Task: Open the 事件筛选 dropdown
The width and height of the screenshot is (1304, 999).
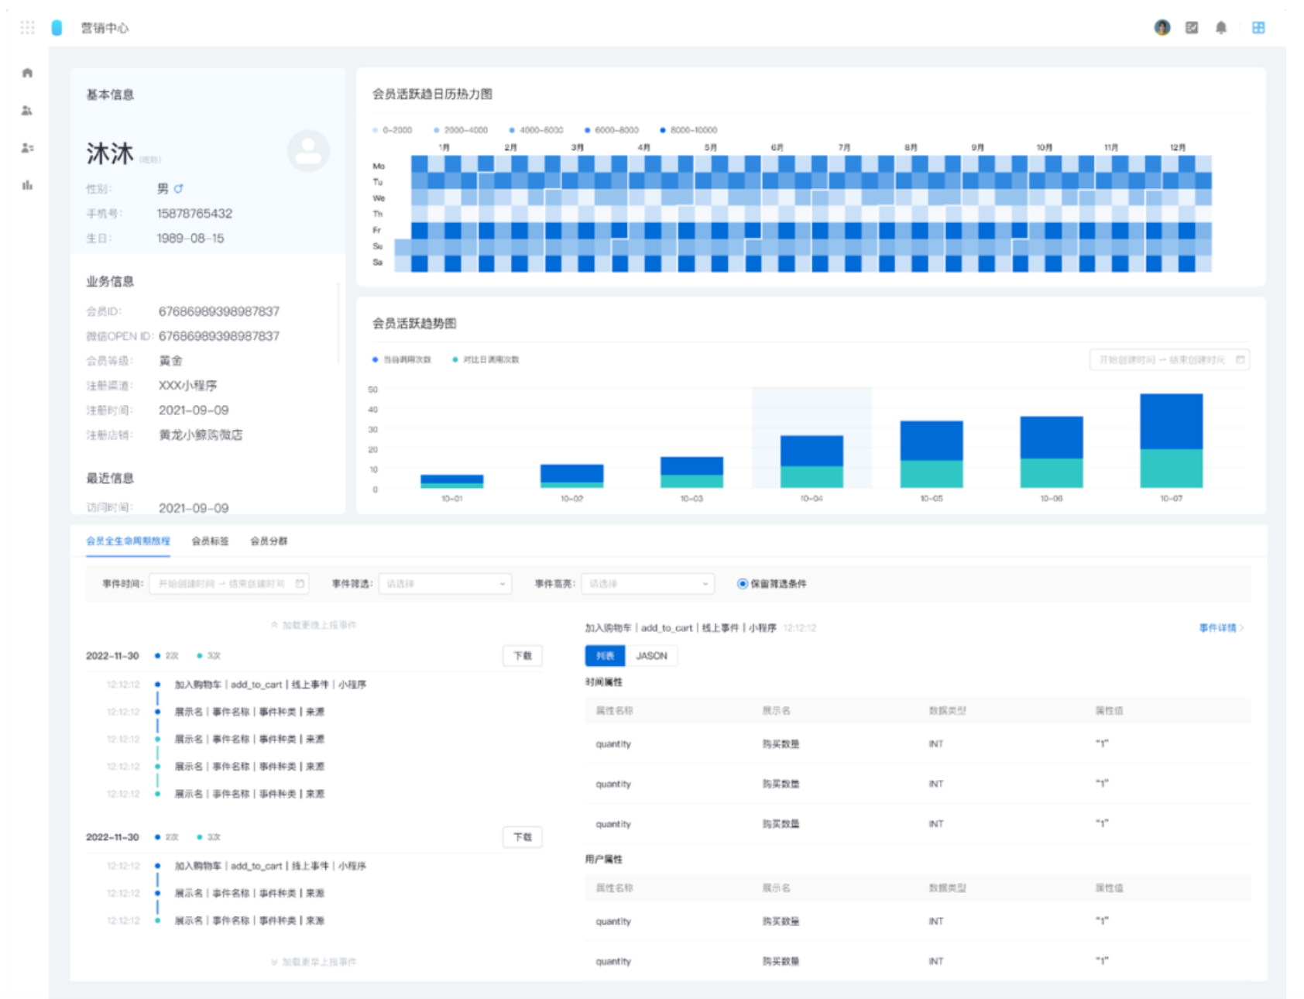Action: coord(445,584)
